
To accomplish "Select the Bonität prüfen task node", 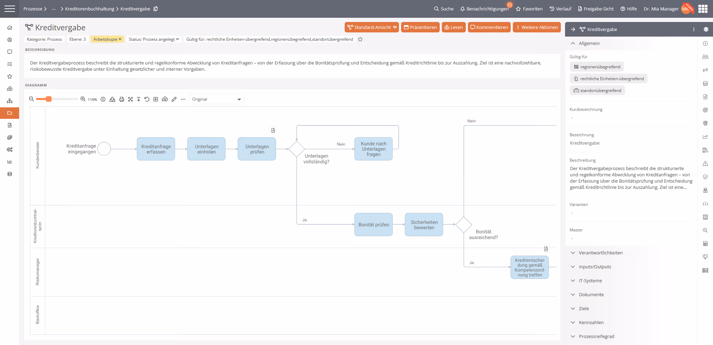I will [x=374, y=224].
